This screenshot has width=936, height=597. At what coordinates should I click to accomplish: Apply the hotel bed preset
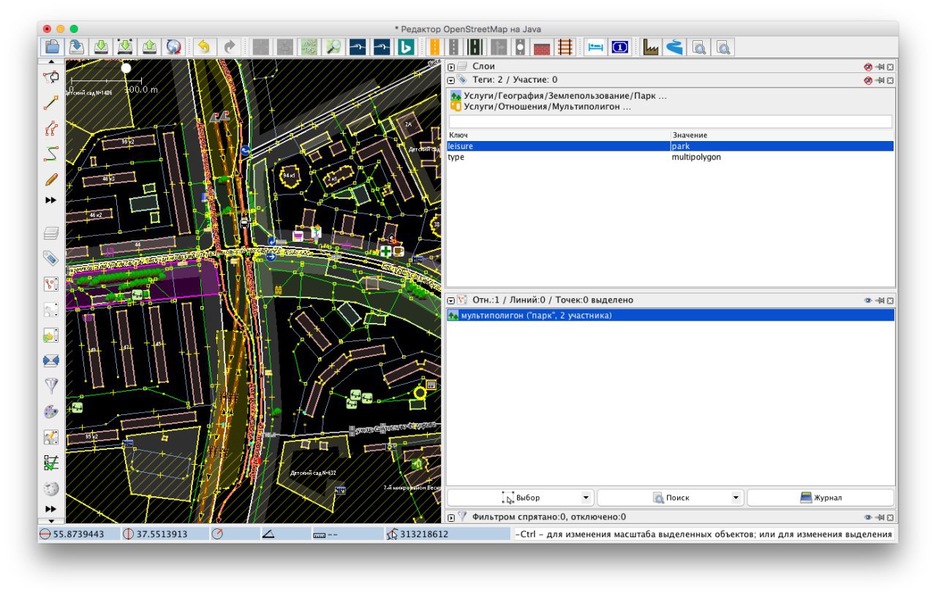pyautogui.click(x=595, y=47)
